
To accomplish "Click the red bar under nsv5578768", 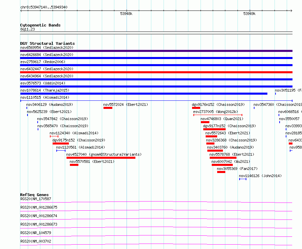I will (x=223, y=158).
